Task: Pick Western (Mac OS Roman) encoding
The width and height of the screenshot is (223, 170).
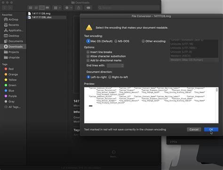Action: (x=194, y=60)
